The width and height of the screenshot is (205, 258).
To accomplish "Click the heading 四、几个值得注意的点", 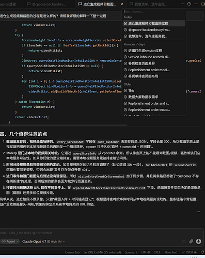I will tap(23, 134).
